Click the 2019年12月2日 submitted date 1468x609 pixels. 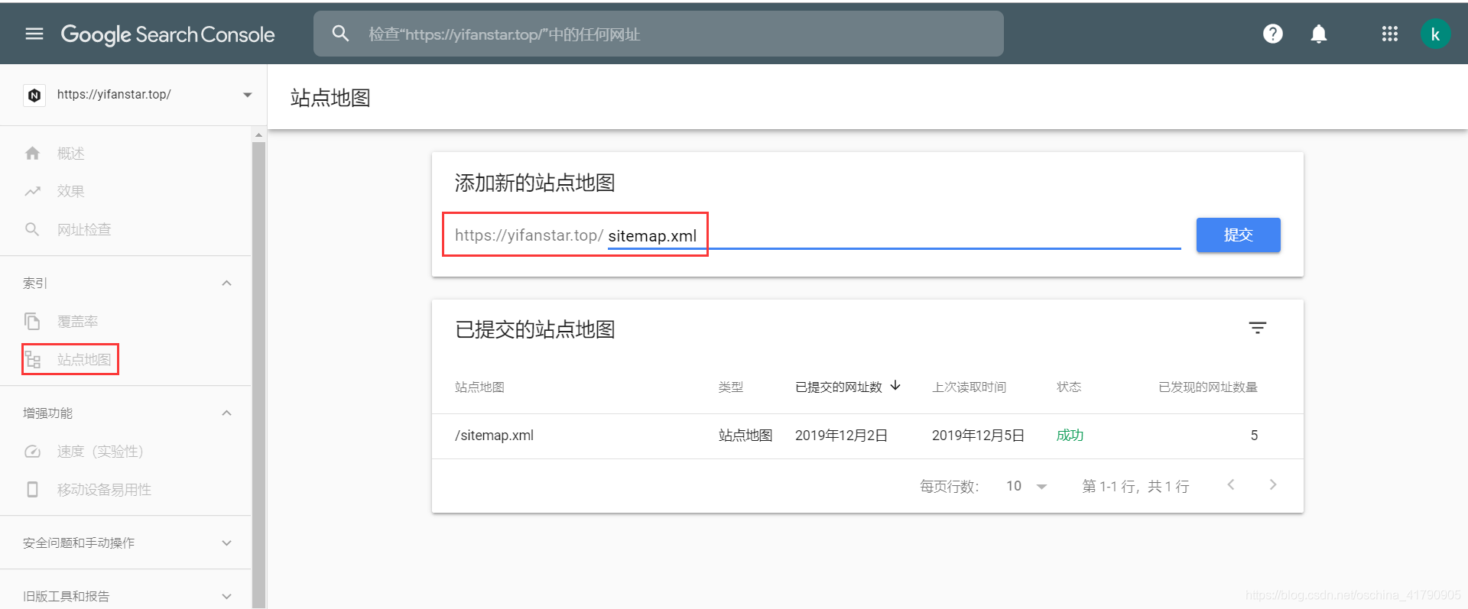841,436
